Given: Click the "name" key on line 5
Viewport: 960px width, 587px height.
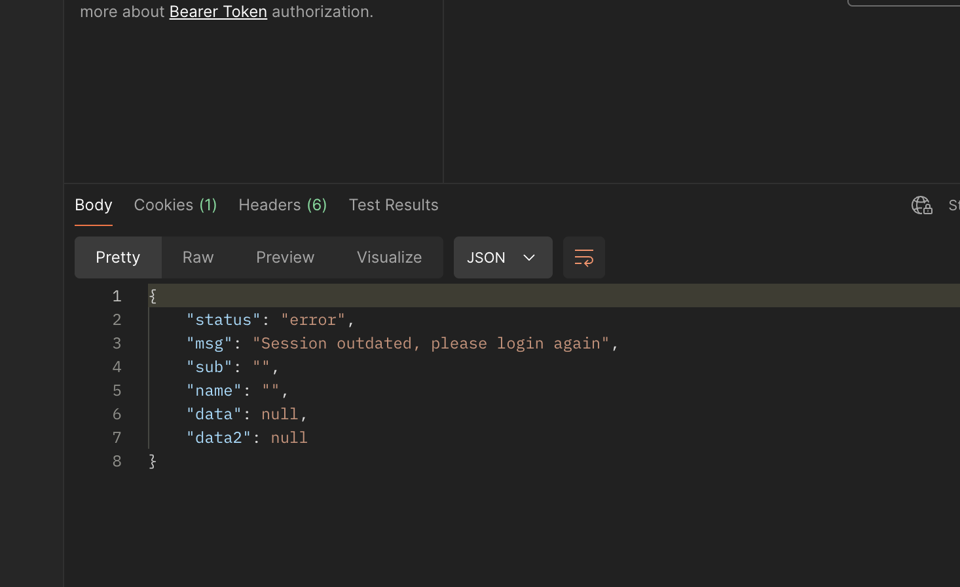Looking at the screenshot, I should point(214,390).
